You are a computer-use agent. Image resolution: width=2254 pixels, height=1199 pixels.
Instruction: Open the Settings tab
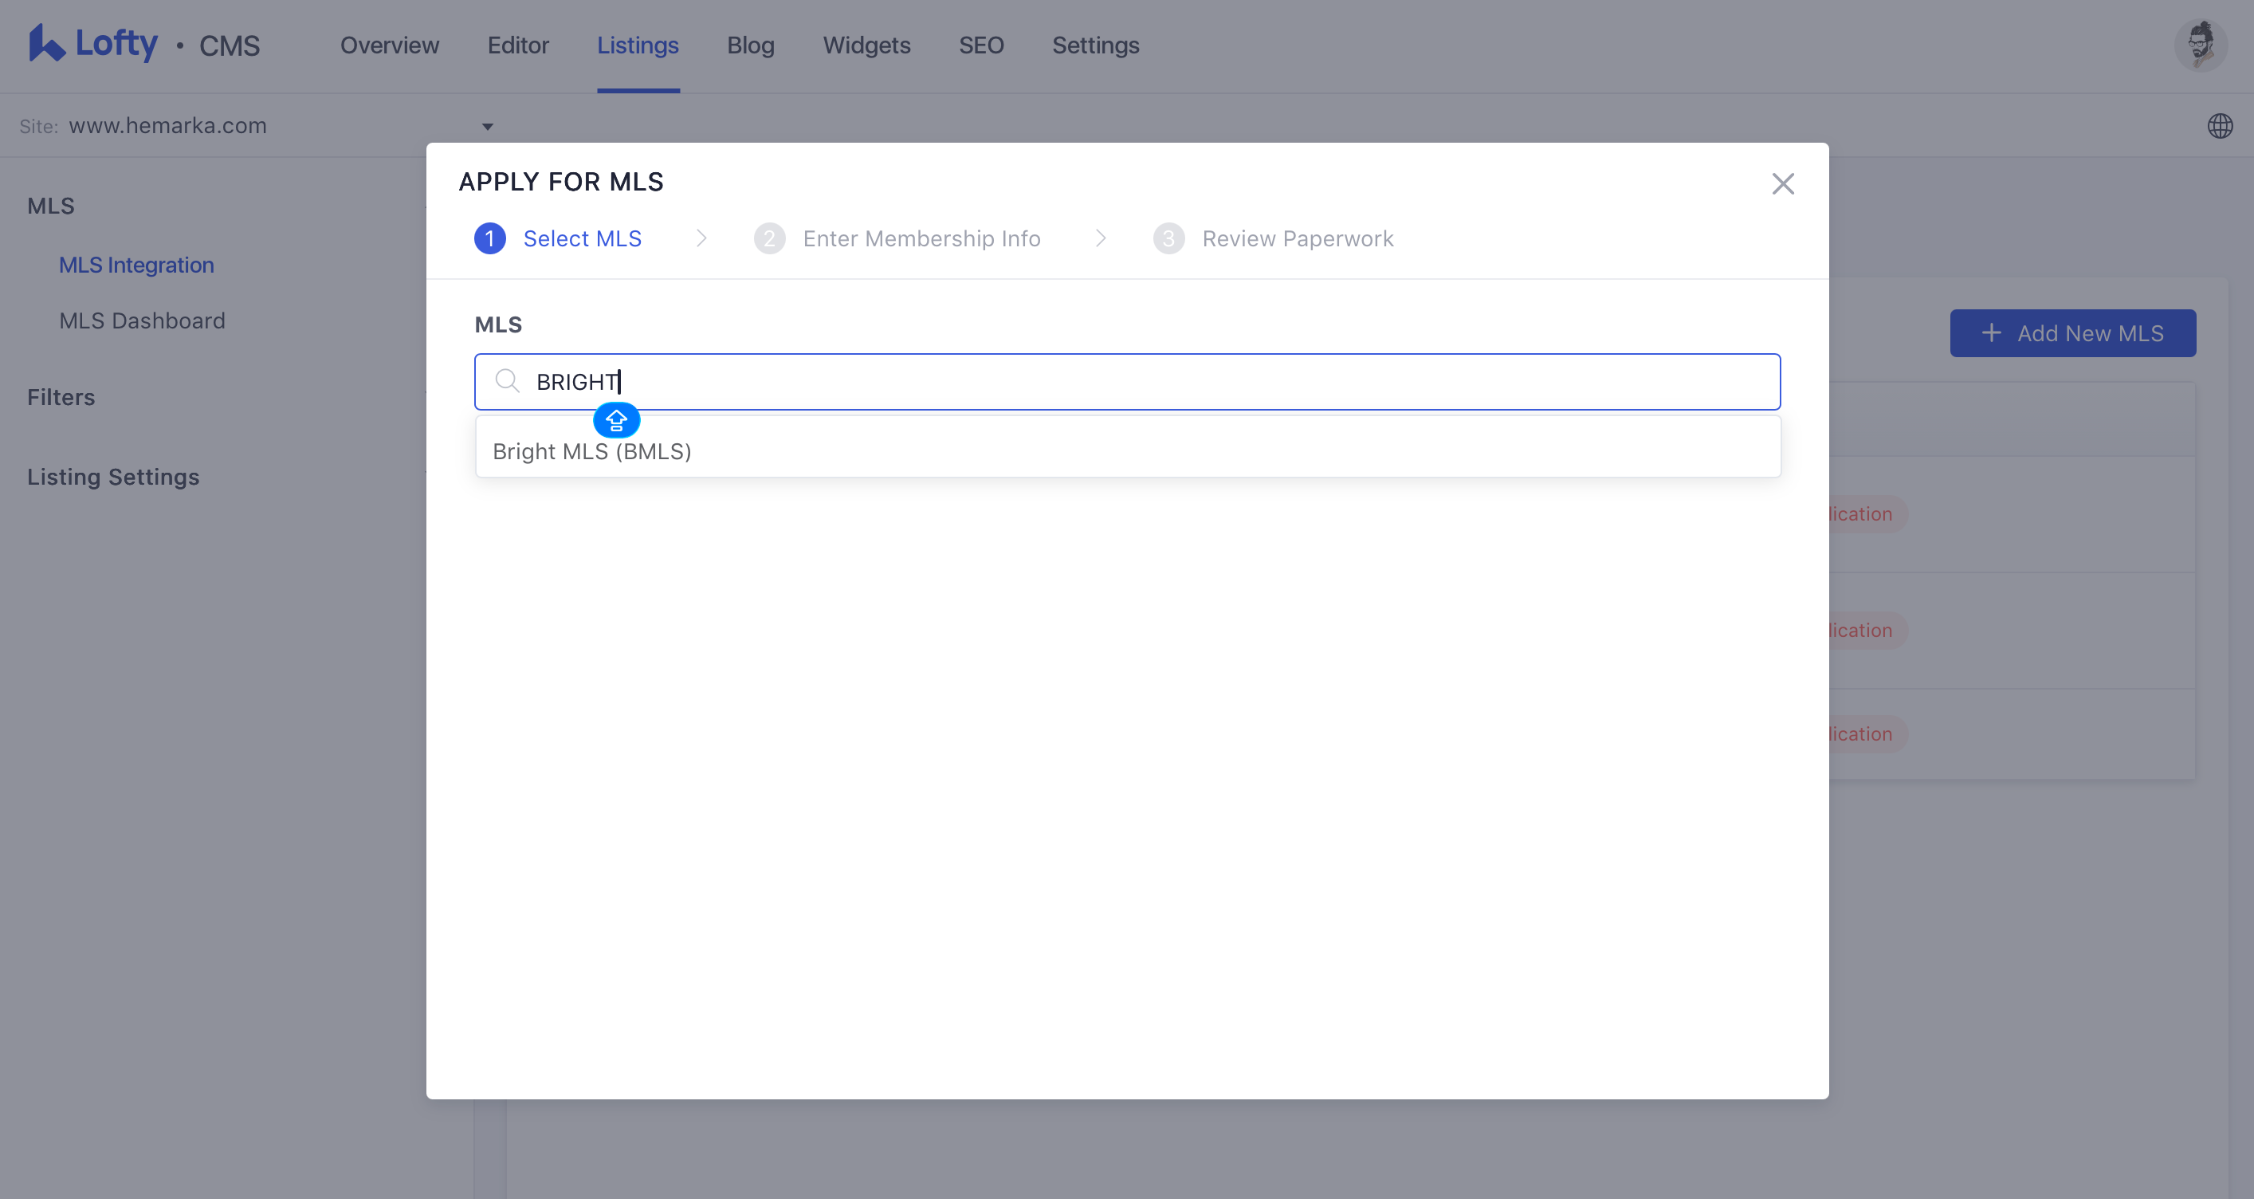click(1095, 45)
